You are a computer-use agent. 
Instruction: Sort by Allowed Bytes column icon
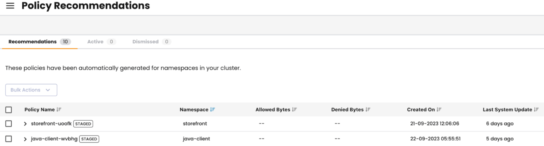click(x=295, y=110)
